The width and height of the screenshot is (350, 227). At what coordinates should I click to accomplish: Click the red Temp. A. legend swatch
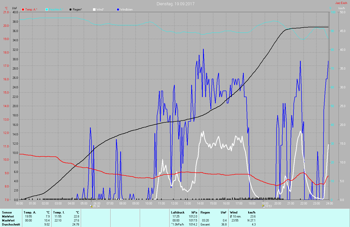point(23,10)
